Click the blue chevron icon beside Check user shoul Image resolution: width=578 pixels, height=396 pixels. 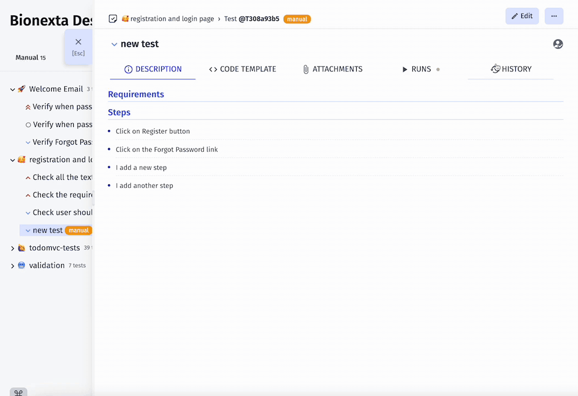click(28, 213)
